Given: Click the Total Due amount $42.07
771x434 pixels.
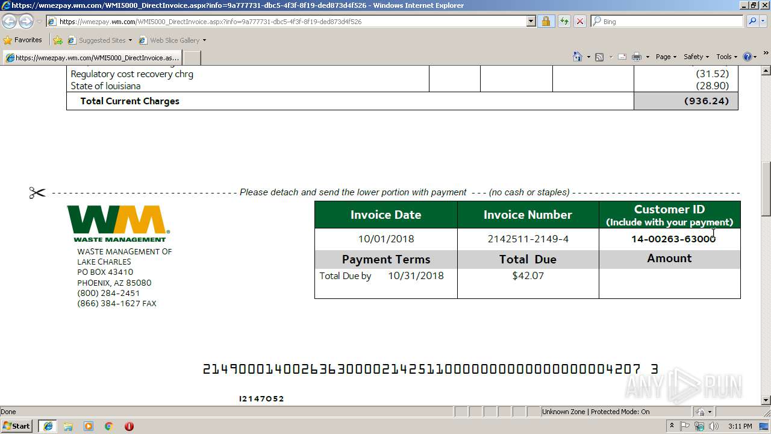Looking at the screenshot, I should [x=528, y=275].
